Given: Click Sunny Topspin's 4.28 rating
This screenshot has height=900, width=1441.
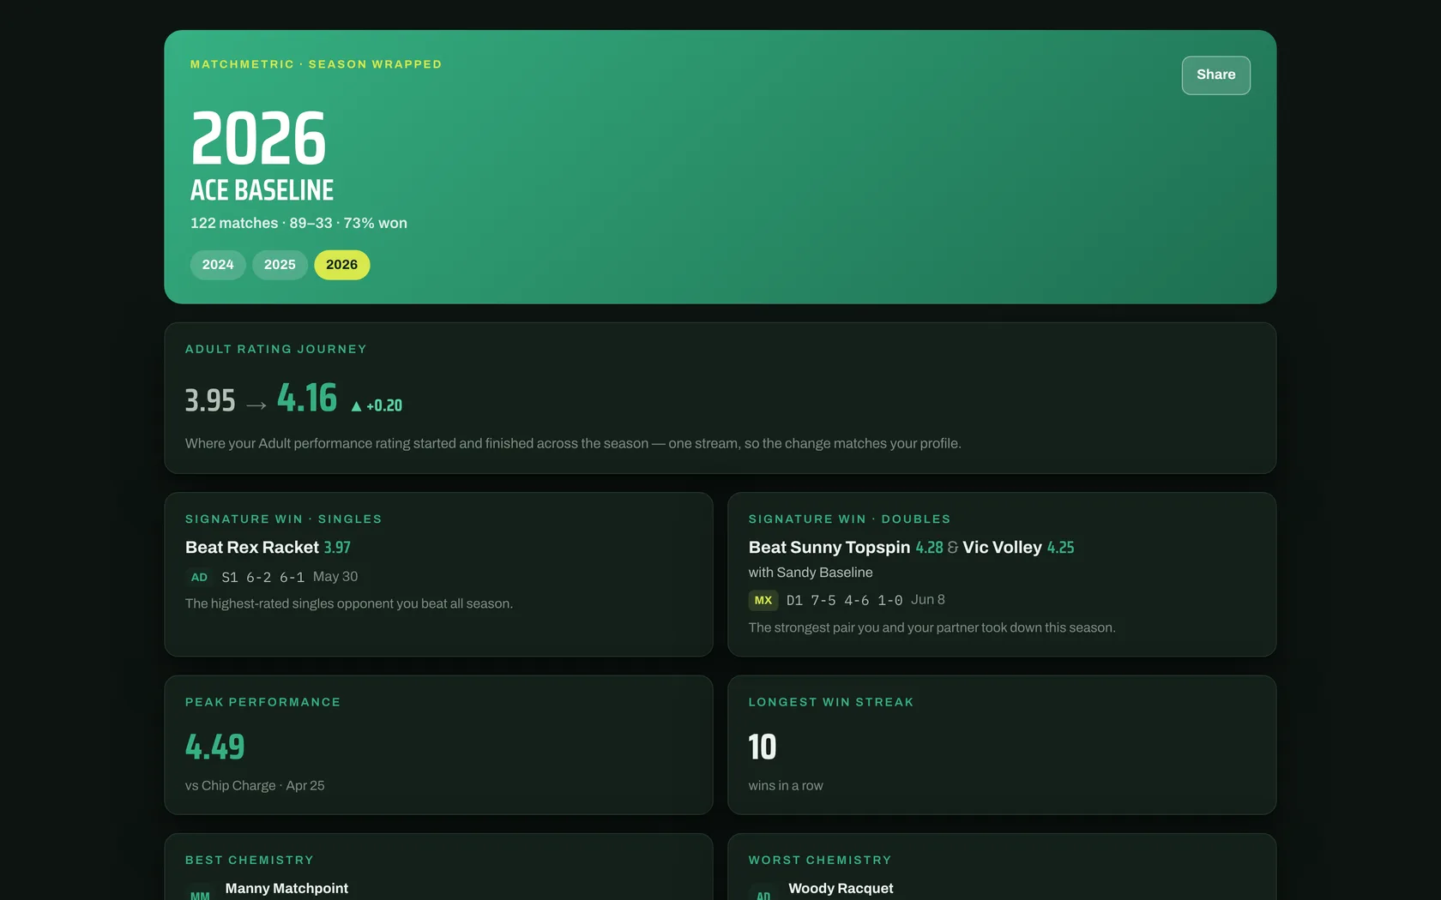Looking at the screenshot, I should [929, 548].
